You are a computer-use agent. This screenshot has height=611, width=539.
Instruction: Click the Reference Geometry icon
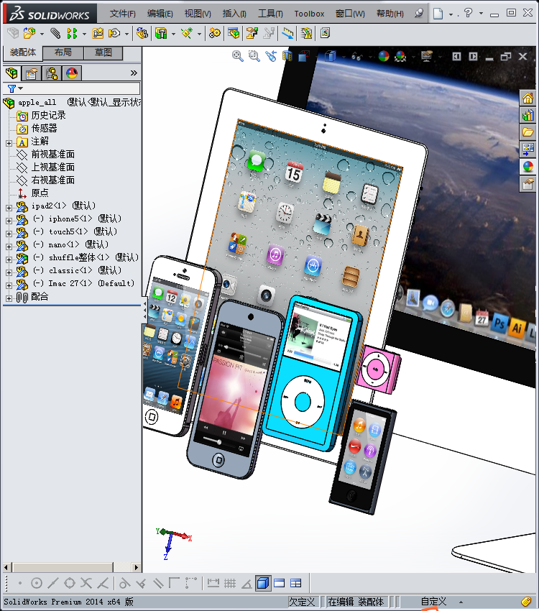[x=187, y=34]
